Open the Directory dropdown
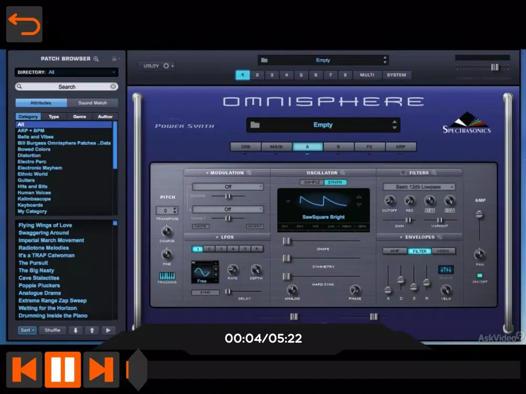This screenshot has width=526, height=394. click(x=66, y=72)
